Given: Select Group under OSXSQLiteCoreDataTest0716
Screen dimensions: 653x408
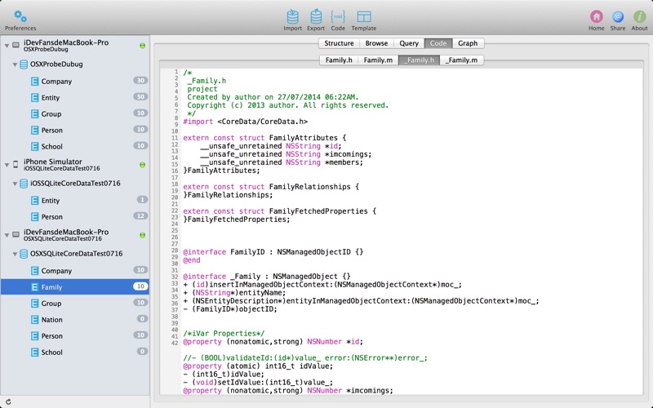Looking at the screenshot, I should pos(74,303).
